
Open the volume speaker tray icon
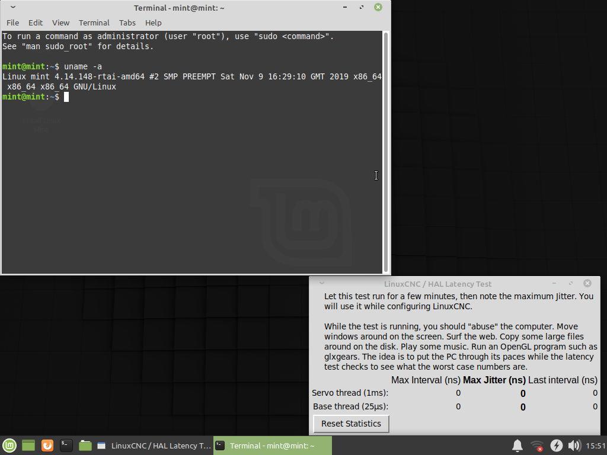pos(574,446)
